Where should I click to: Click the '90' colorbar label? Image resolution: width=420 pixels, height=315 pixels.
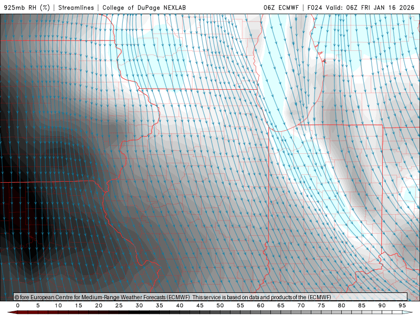[x=382, y=306]
